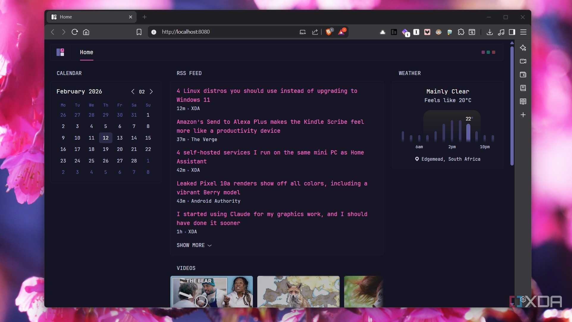
Task: Open browser hamburger menu
Action: point(523,32)
